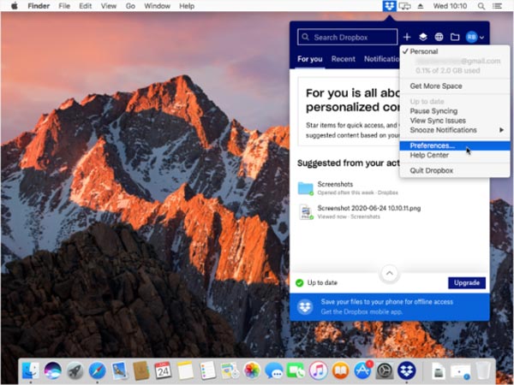
Task: Switch to the For you tab
Action: click(310, 59)
